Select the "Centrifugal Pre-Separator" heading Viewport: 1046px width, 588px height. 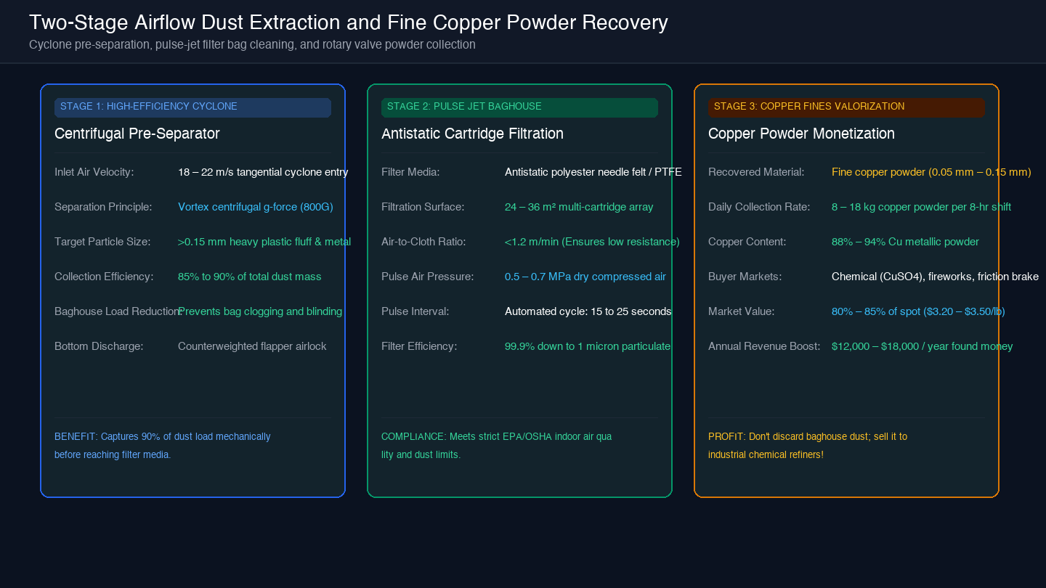click(x=137, y=134)
